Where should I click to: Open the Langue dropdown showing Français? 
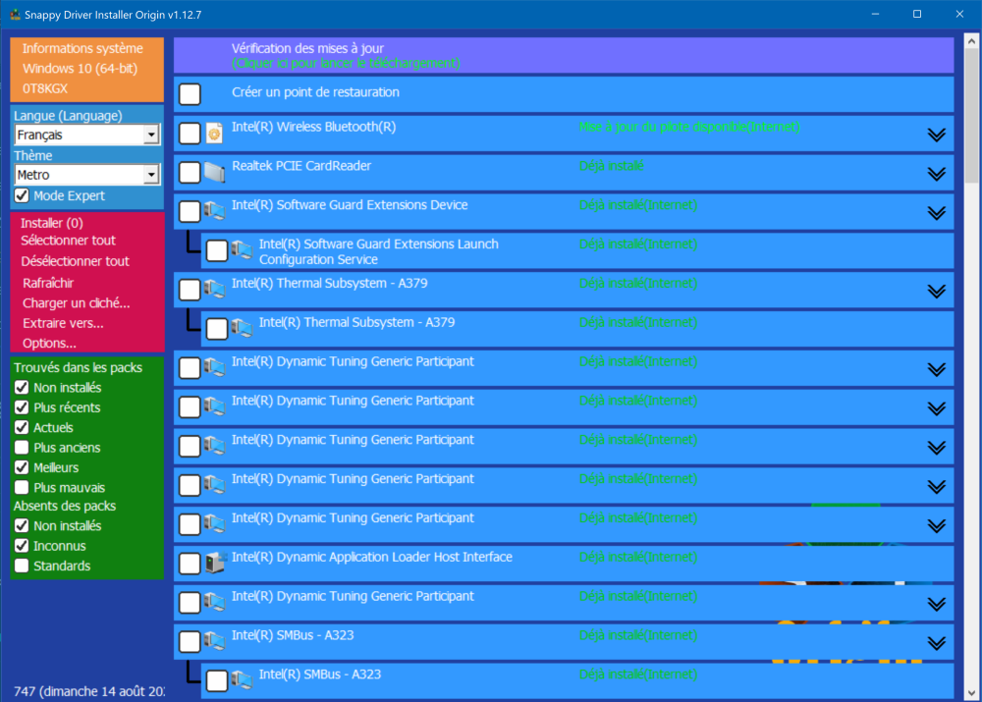coord(87,135)
